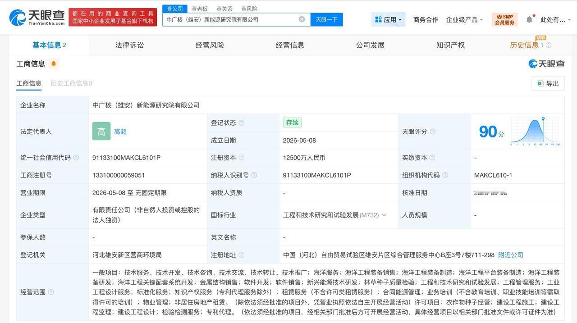
Task: Open the notification bell icon
Action: [x=529, y=19]
